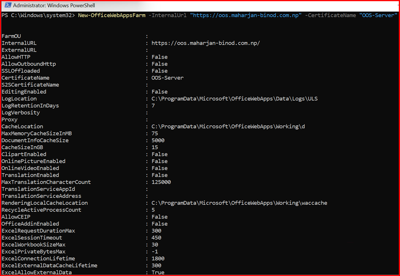Click the AllowHTTP property name
The height and width of the screenshot is (276, 400).
coord(16,57)
